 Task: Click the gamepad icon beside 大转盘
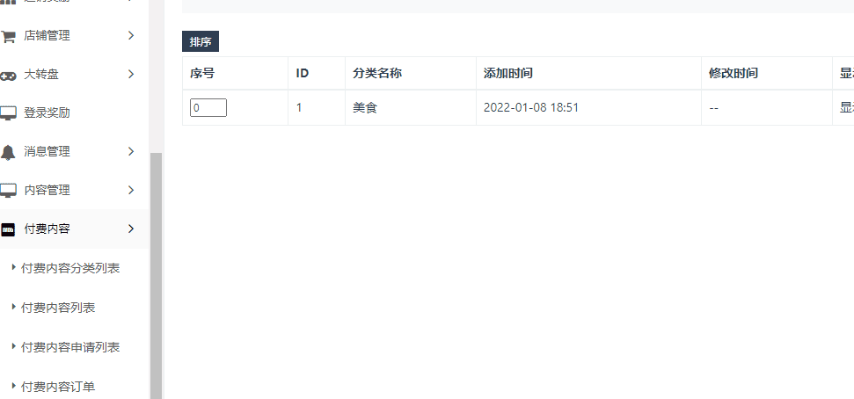pos(8,75)
